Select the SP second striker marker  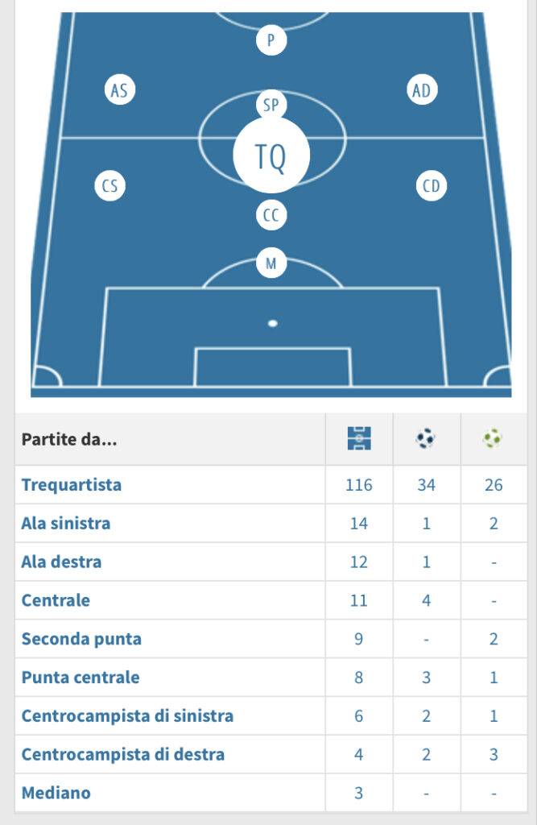(271, 105)
